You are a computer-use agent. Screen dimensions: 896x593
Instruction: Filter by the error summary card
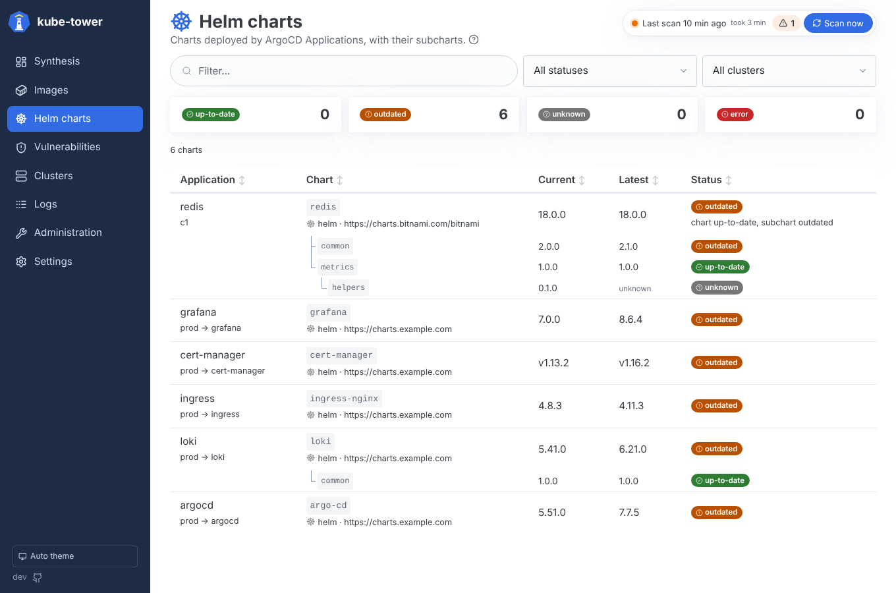[791, 115]
